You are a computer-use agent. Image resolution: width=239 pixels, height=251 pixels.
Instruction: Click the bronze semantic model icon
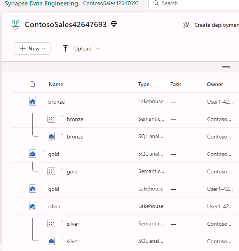pyautogui.click(x=51, y=119)
